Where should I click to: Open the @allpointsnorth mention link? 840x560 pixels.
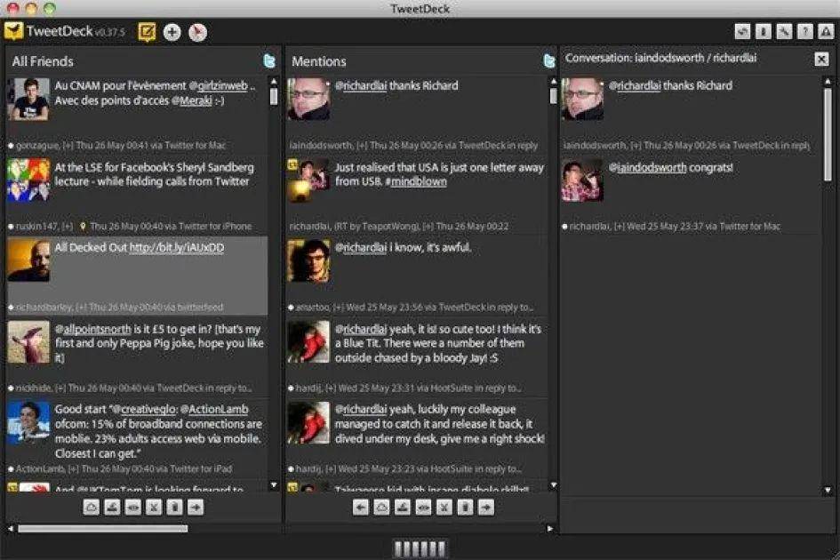coord(93,329)
